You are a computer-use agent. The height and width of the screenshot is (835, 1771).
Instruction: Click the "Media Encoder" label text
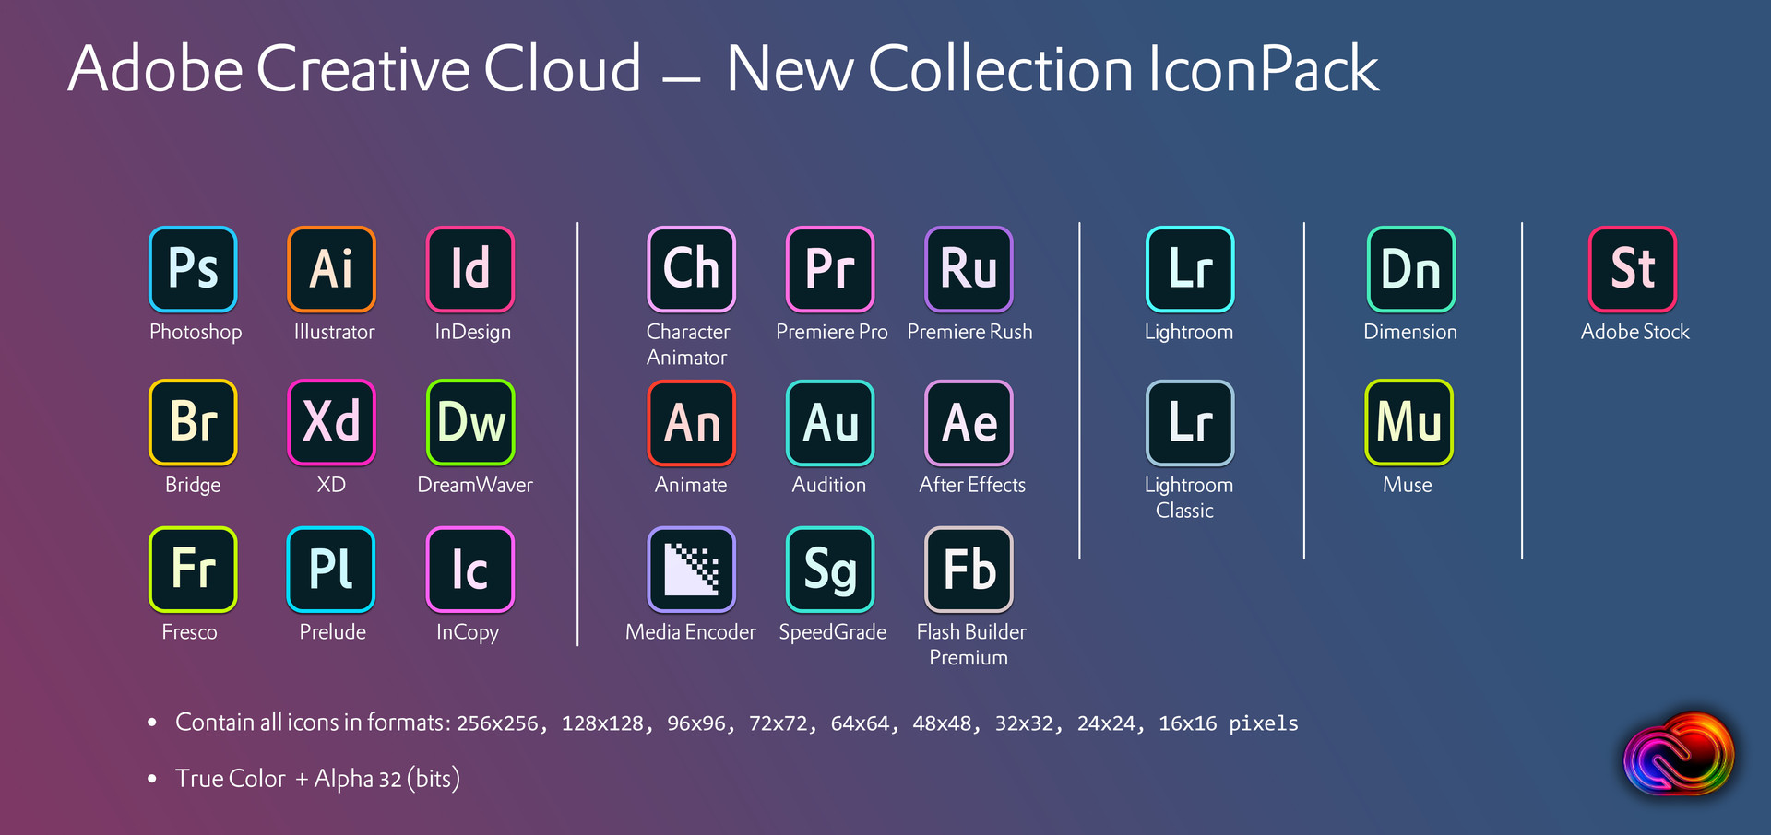point(690,632)
